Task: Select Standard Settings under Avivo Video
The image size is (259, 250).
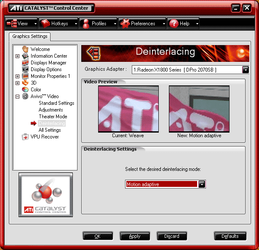Action: click(x=56, y=103)
